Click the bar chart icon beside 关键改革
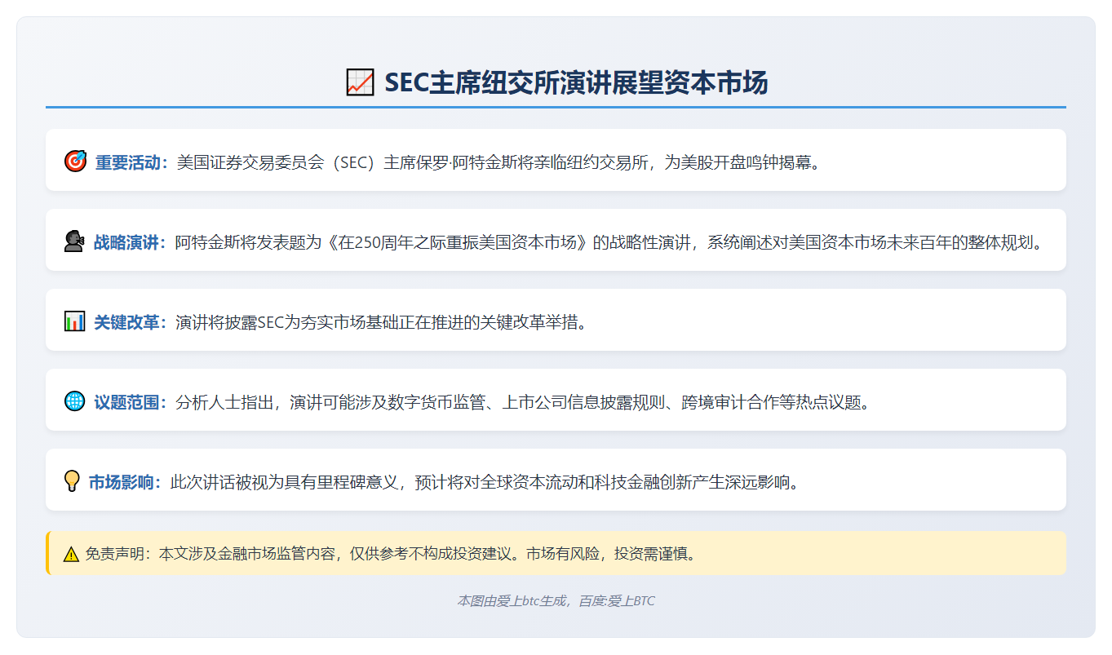 pos(73,320)
